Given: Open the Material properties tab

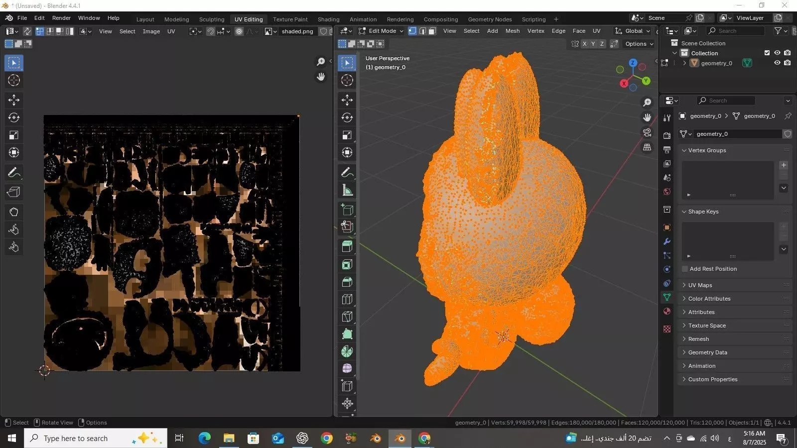Looking at the screenshot, I should pyautogui.click(x=667, y=311).
